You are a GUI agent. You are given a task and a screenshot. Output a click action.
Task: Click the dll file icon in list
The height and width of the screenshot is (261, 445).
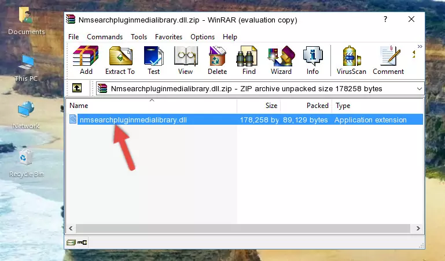coord(73,119)
